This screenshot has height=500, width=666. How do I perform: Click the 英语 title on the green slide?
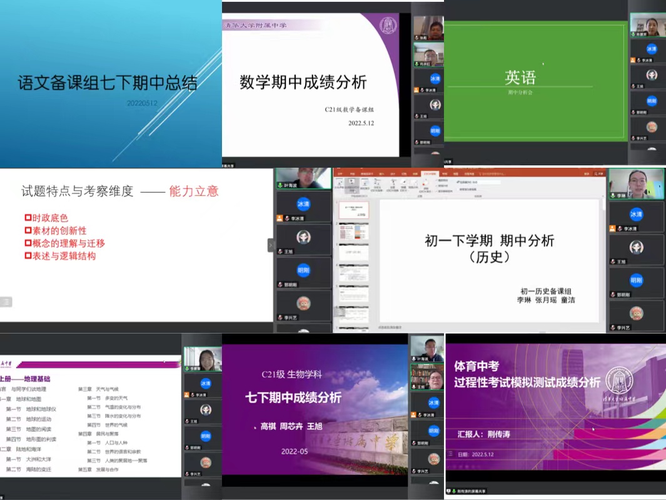[x=520, y=77]
